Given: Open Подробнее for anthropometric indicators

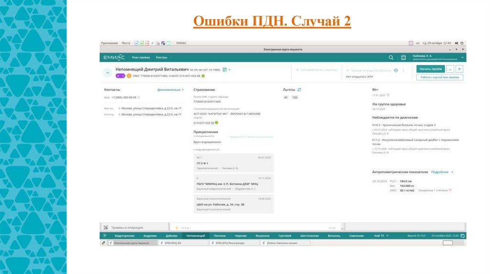Looking at the screenshot, I should 442,172.
